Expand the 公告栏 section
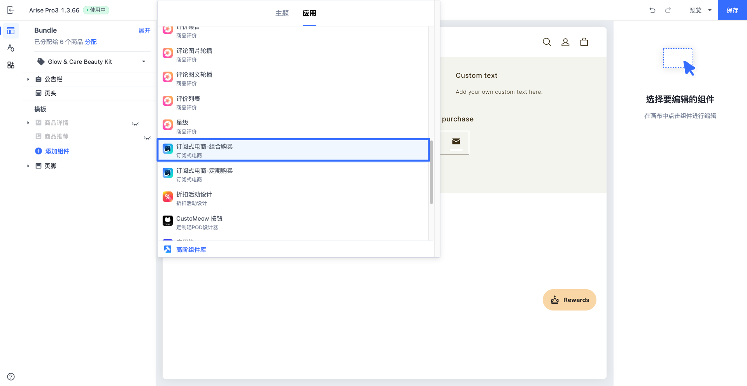Screen dimensions: 747x386 [28, 79]
